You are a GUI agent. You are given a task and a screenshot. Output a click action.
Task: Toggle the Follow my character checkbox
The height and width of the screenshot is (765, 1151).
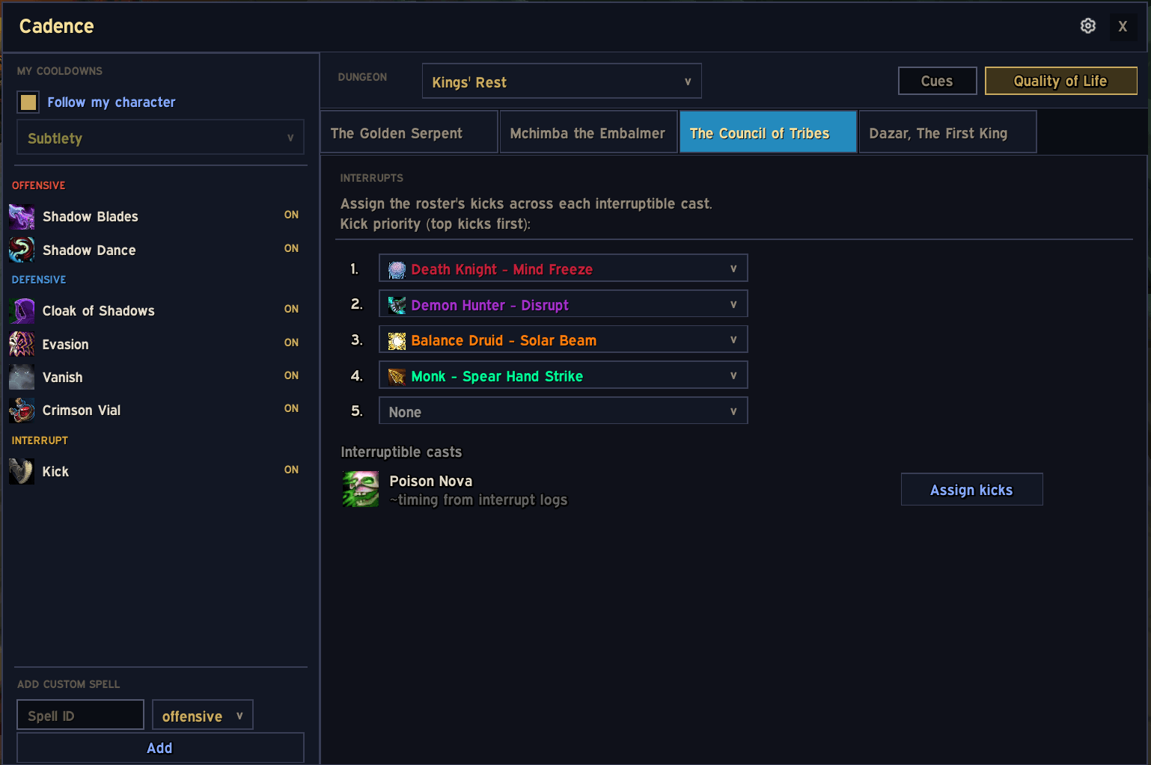click(x=28, y=102)
